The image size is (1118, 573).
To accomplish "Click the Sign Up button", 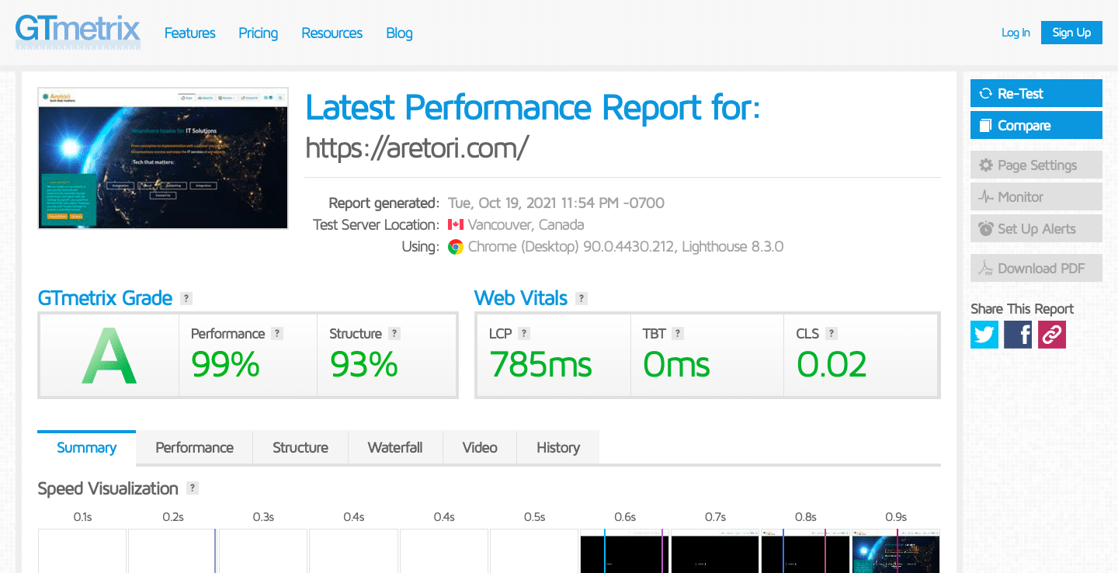I will tap(1071, 33).
